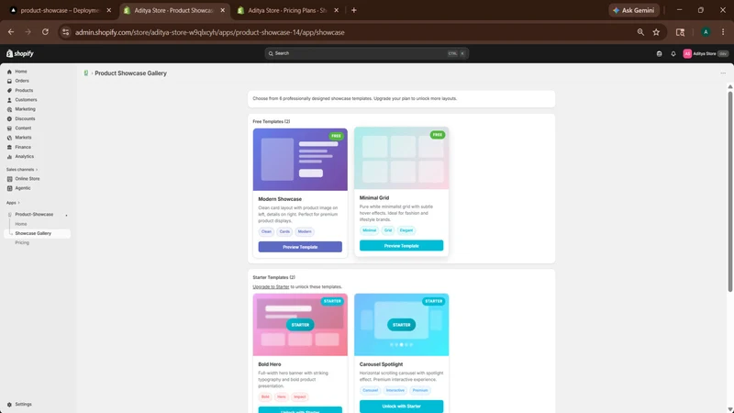Open browser side panel icon
The width and height of the screenshot is (734, 413).
click(680, 32)
